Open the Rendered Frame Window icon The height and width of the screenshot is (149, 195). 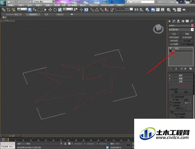click(179, 10)
